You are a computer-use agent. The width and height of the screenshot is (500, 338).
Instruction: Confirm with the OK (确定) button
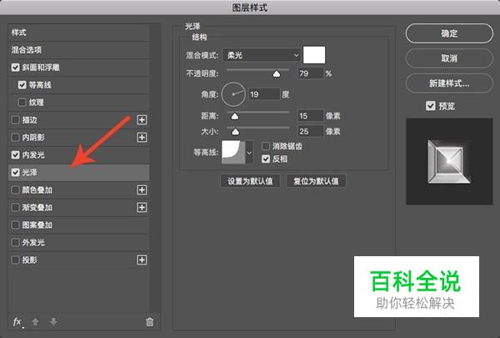[x=449, y=33]
